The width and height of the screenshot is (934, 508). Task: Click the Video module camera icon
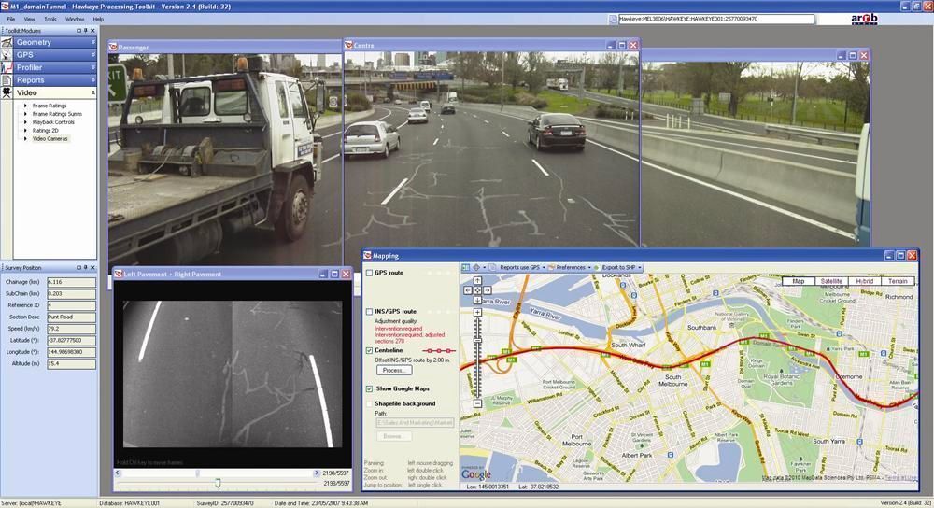click(7, 92)
